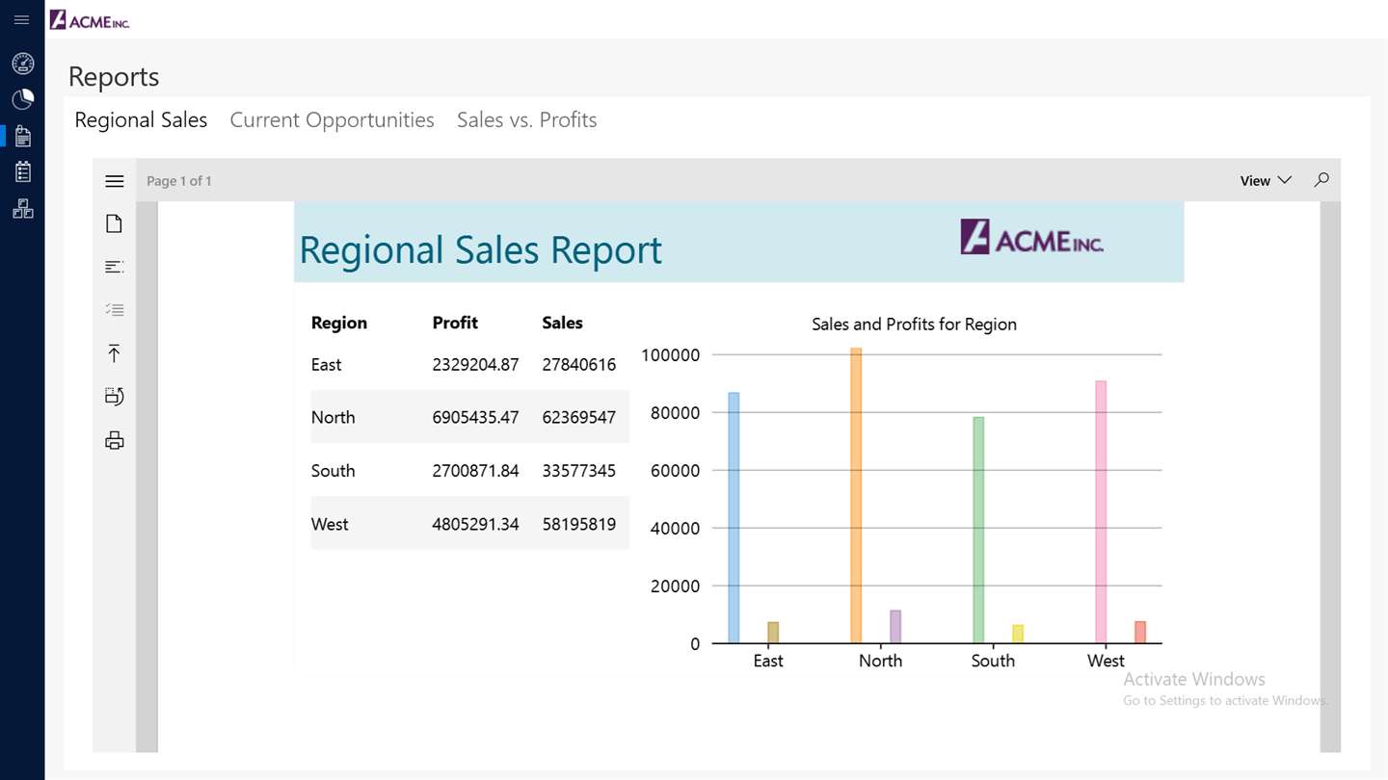The height and width of the screenshot is (780, 1388).
Task: Open the pie chart analytics sidebar icon
Action: tap(22, 99)
